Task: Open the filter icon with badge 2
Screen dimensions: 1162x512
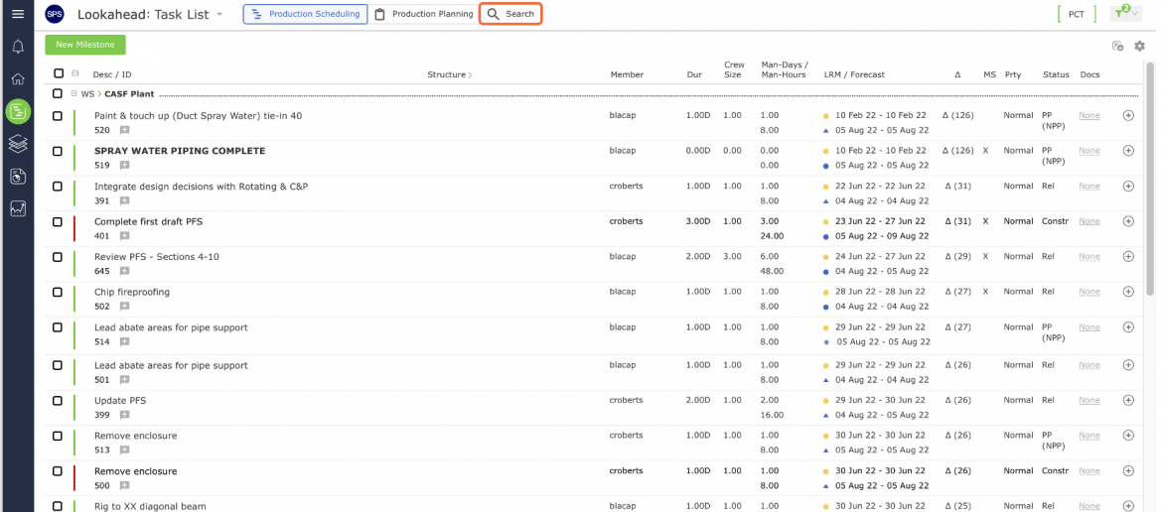Action: (1119, 13)
